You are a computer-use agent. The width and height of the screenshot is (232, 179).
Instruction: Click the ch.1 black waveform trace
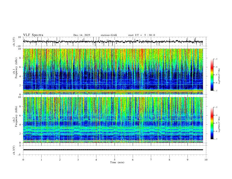coord(113,42)
